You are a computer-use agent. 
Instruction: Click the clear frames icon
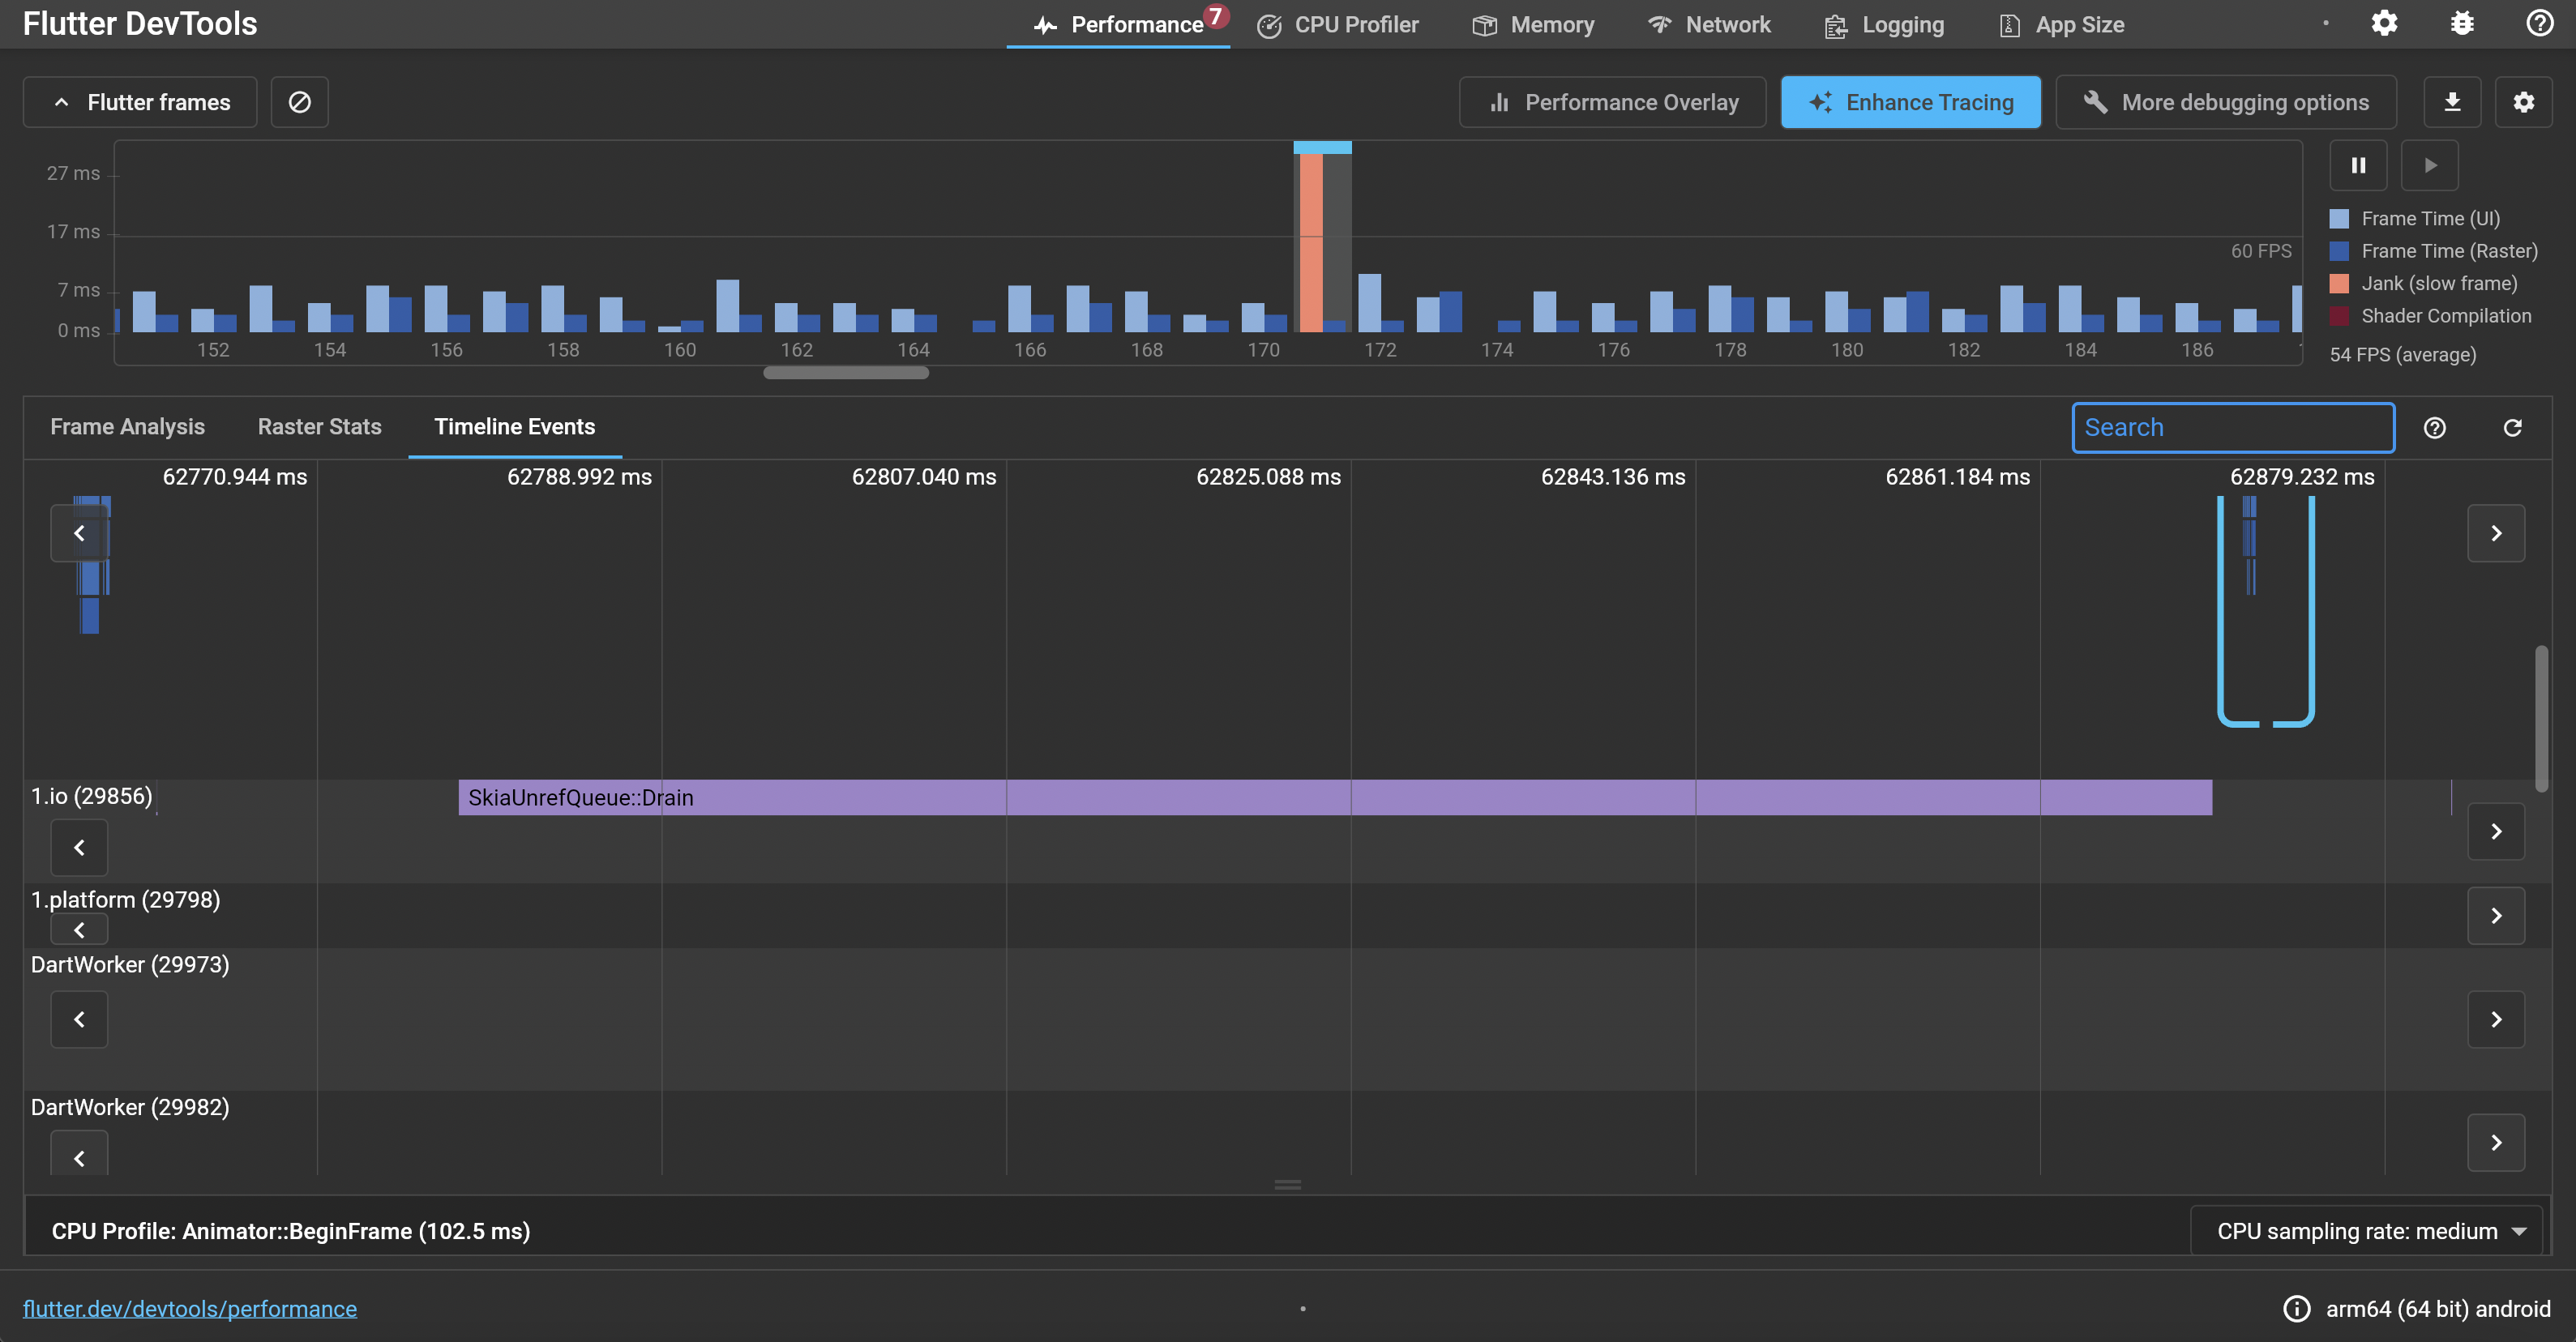(x=299, y=102)
